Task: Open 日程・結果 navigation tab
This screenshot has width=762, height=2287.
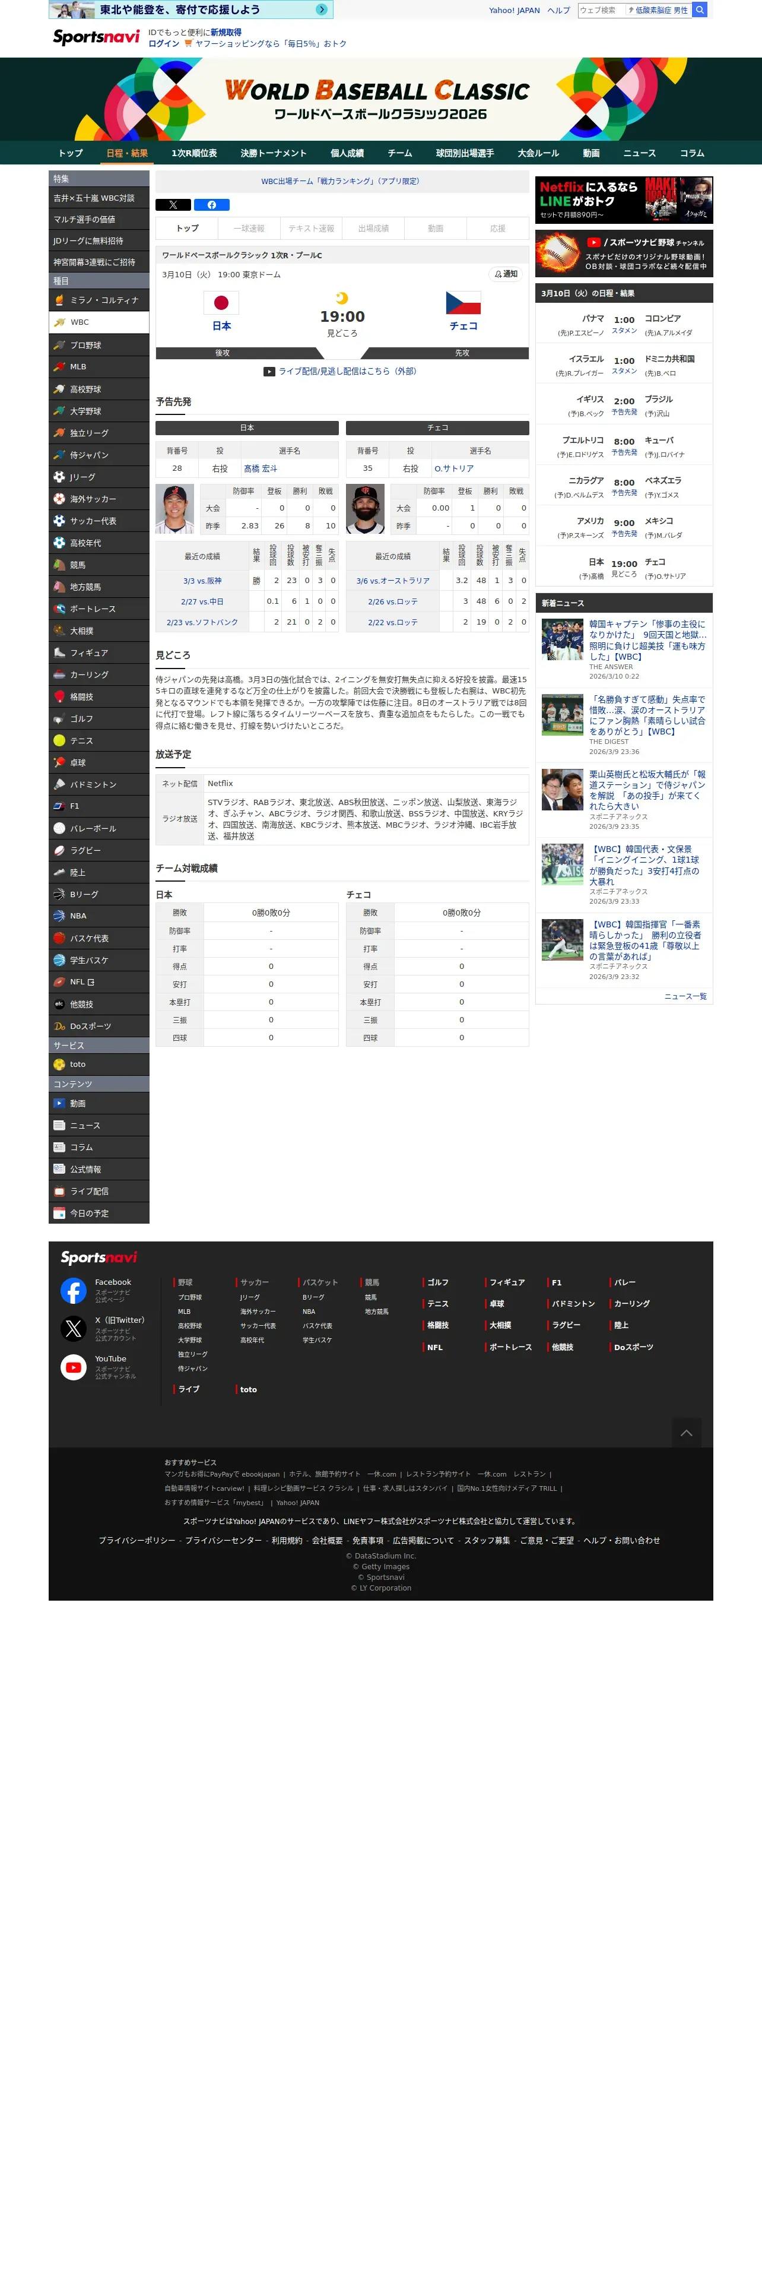Action: coord(127,153)
